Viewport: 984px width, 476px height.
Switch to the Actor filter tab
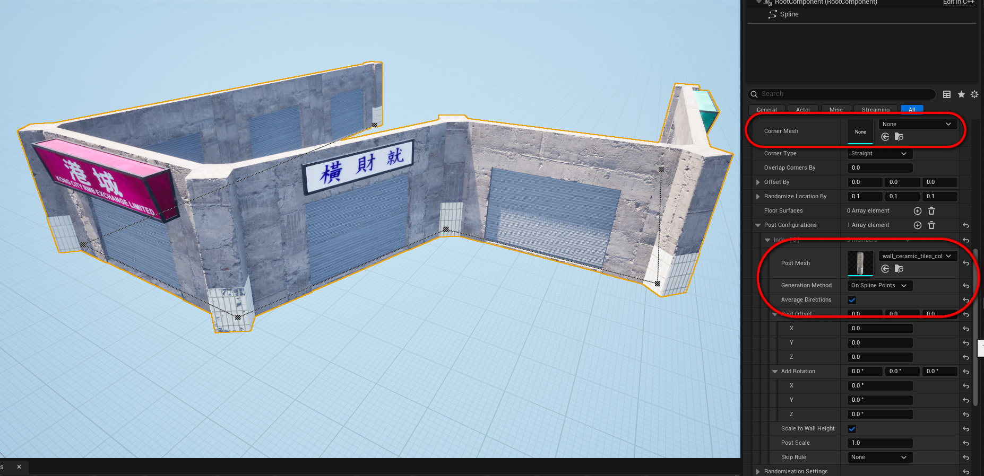click(x=803, y=110)
